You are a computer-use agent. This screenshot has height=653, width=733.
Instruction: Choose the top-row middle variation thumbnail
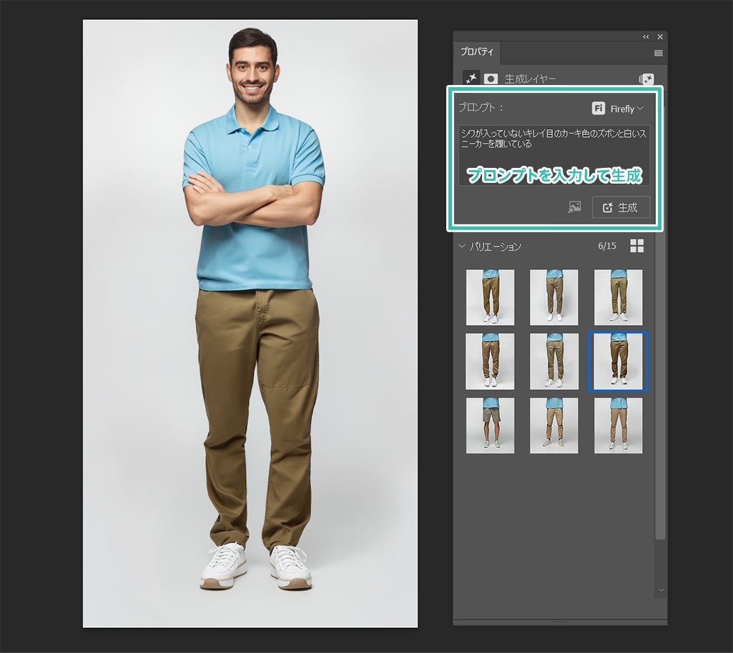pos(554,297)
